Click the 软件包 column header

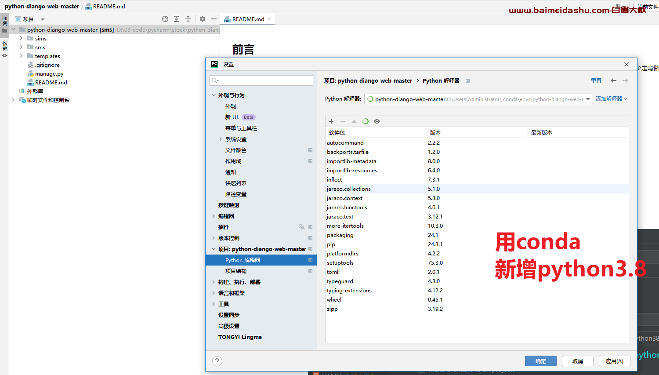(376, 132)
